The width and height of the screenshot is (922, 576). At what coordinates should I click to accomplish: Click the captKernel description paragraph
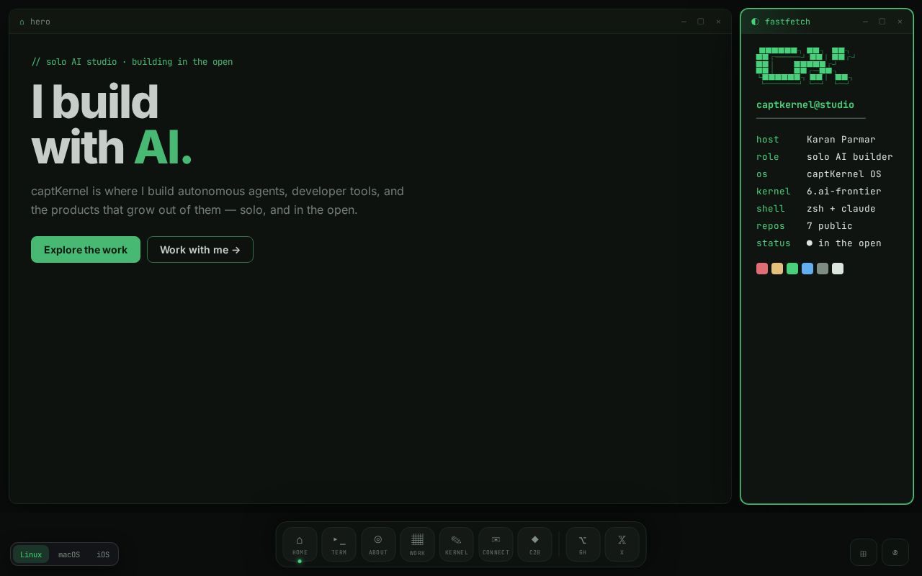coord(218,201)
